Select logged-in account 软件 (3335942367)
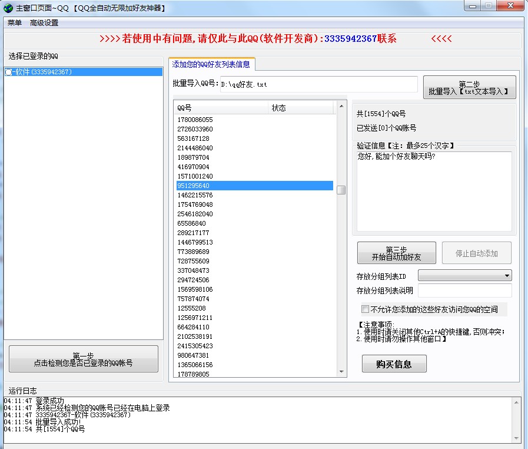Viewport: 528px width, 449px height. click(84, 72)
